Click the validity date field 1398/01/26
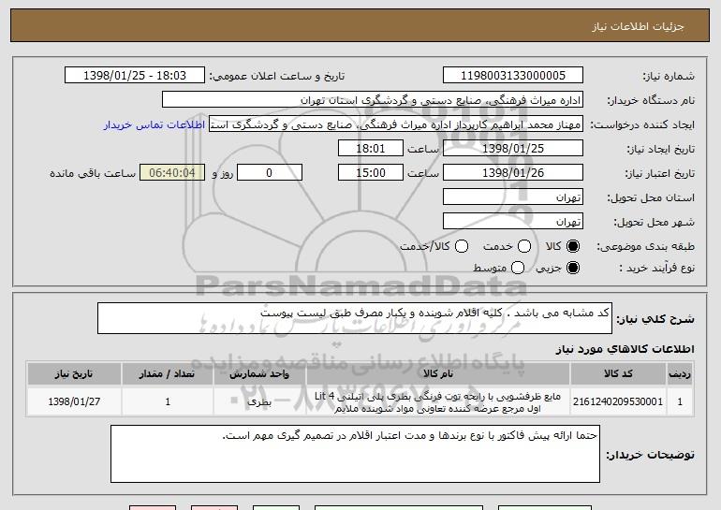The width and height of the screenshot is (721, 510). 513,173
